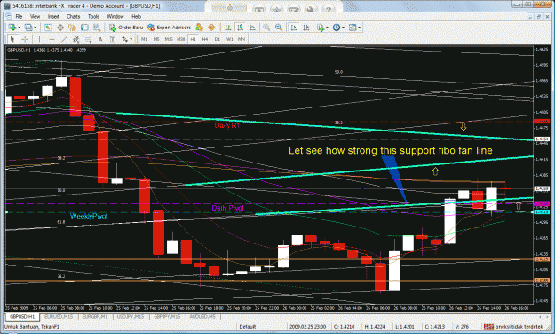Select the Horizontal Line drawing tool
This screenshot has width=555, height=334.
pos(52,39)
